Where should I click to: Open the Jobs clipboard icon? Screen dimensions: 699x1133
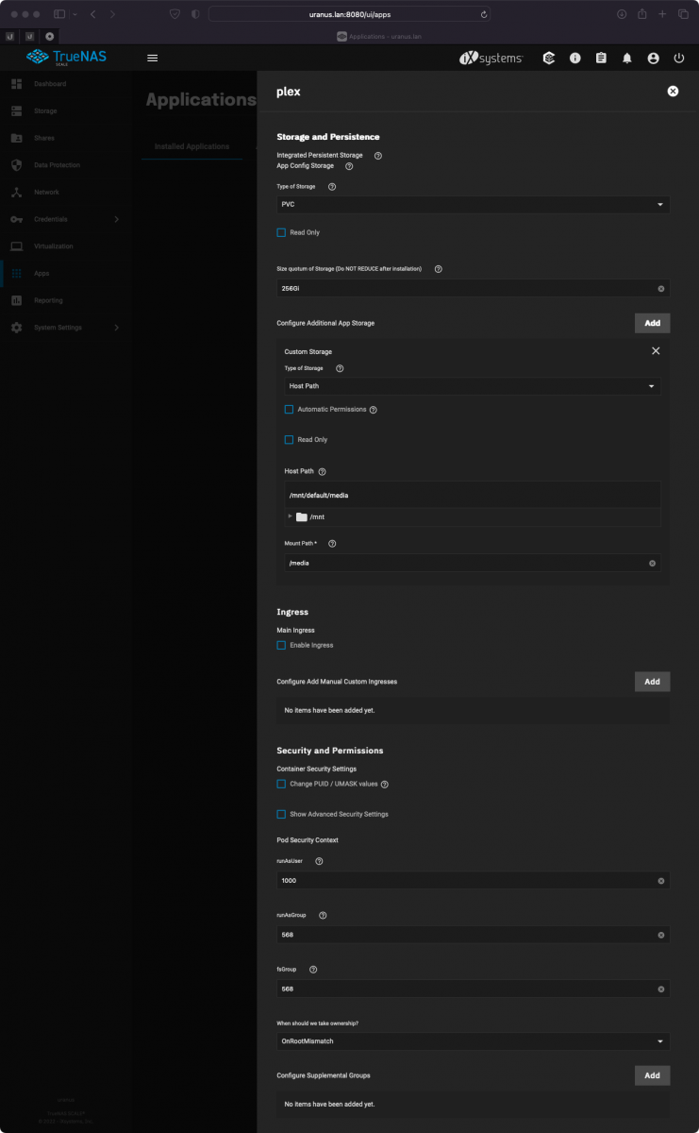[601, 58]
